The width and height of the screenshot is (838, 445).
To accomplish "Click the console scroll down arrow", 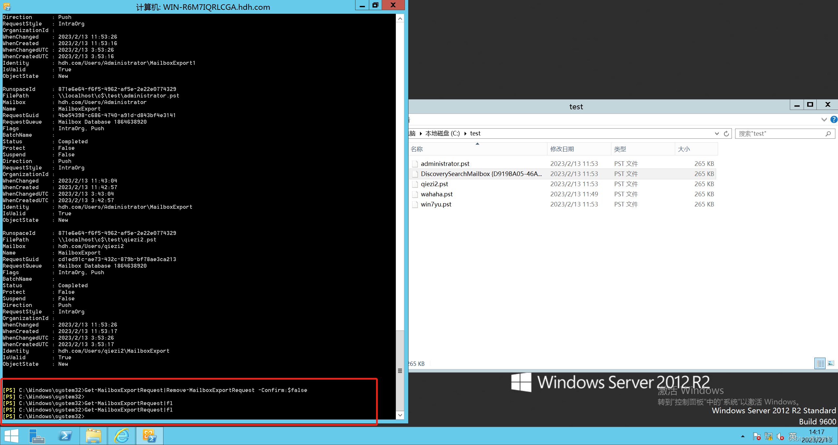I will pyautogui.click(x=400, y=415).
